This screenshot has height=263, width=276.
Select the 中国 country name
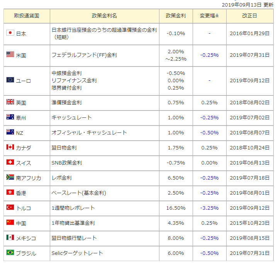(x=21, y=224)
